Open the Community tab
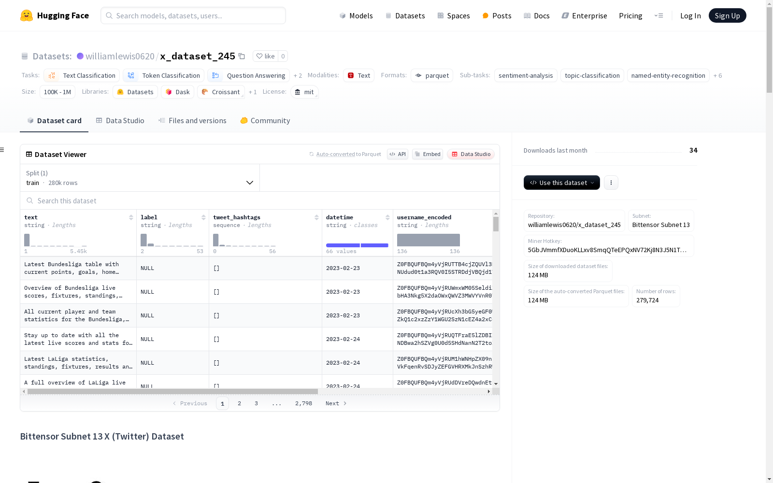The width and height of the screenshot is (773, 483). tap(265, 121)
